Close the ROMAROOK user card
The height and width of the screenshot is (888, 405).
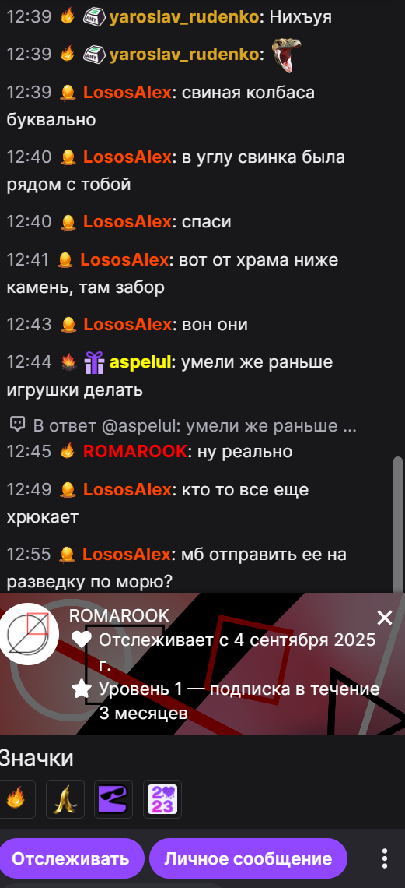(x=385, y=618)
